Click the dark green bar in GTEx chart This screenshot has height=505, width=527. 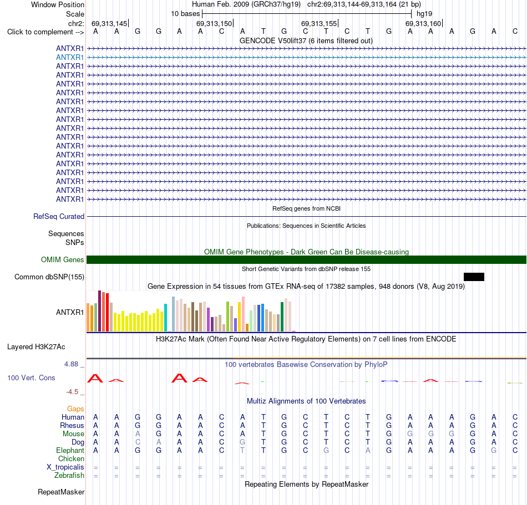282,317
